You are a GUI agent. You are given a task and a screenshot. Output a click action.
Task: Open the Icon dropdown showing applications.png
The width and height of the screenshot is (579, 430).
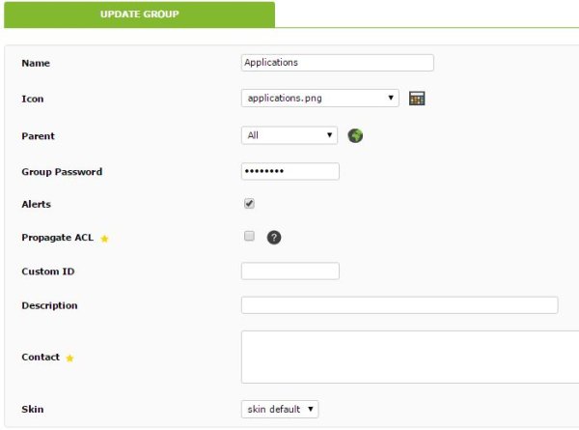click(320, 98)
